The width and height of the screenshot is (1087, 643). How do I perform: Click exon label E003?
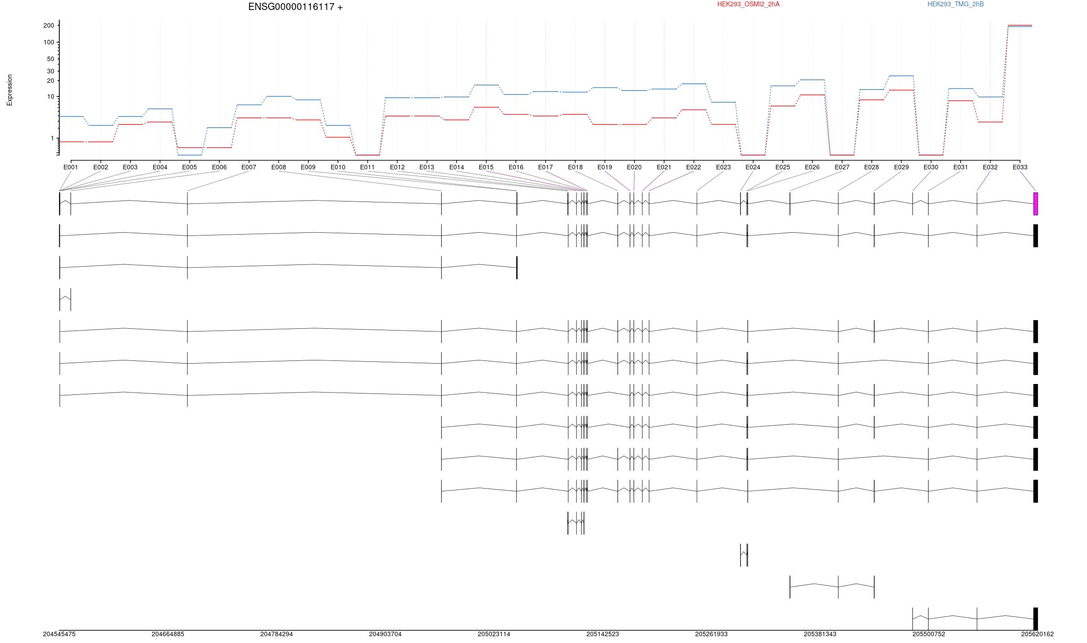pos(130,167)
